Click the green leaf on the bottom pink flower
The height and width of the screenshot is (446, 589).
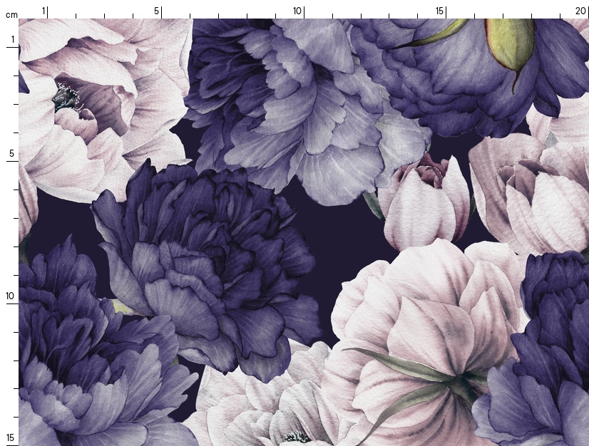399,362
